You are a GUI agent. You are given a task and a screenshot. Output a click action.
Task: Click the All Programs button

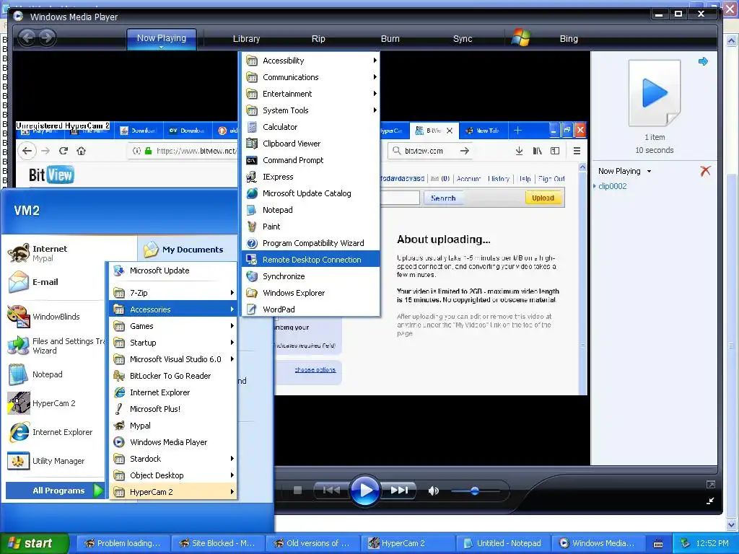point(55,491)
